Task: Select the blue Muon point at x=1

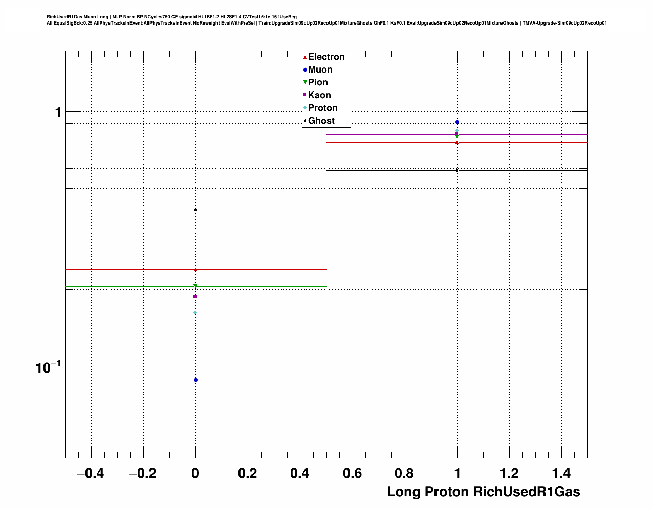Action: point(457,122)
